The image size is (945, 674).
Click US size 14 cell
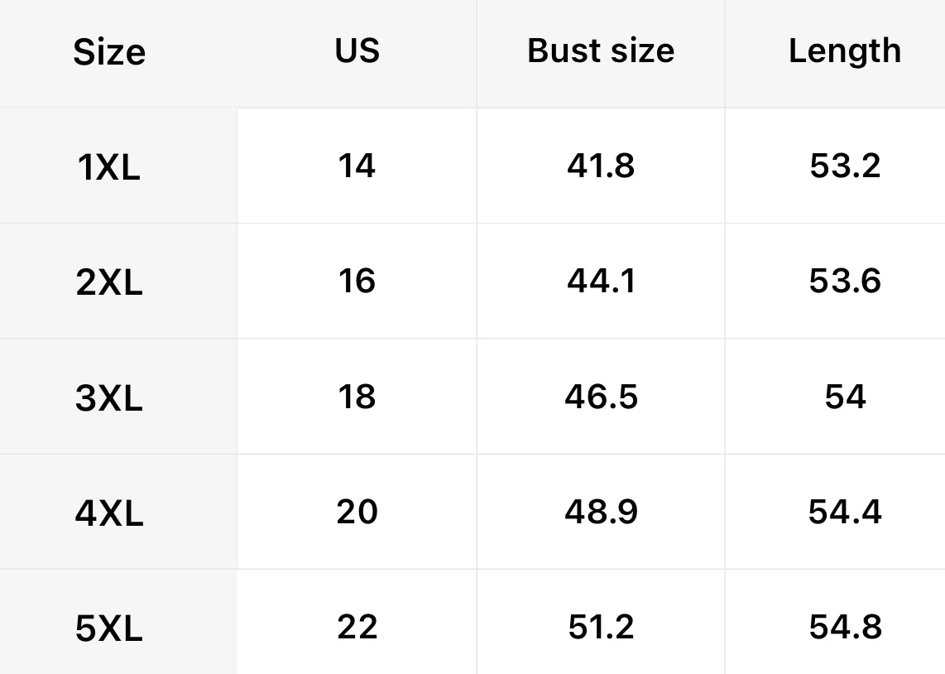(357, 166)
